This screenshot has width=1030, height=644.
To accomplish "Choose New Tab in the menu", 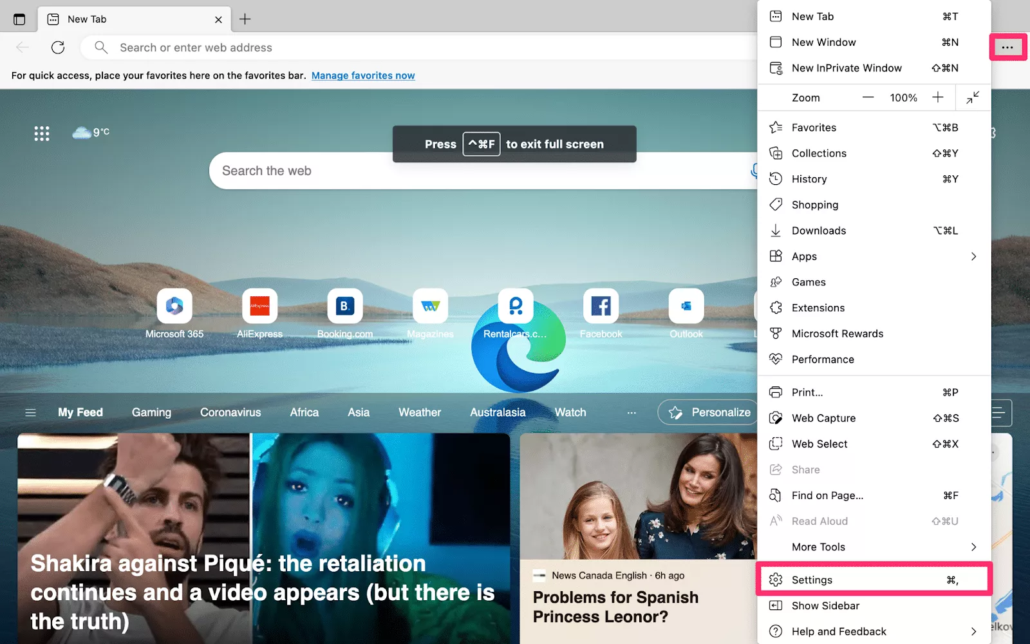I will pos(874,16).
